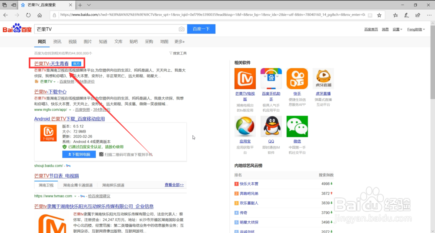Click the 应用宝 app icon
This screenshot has width=435, height=233.
245,126
